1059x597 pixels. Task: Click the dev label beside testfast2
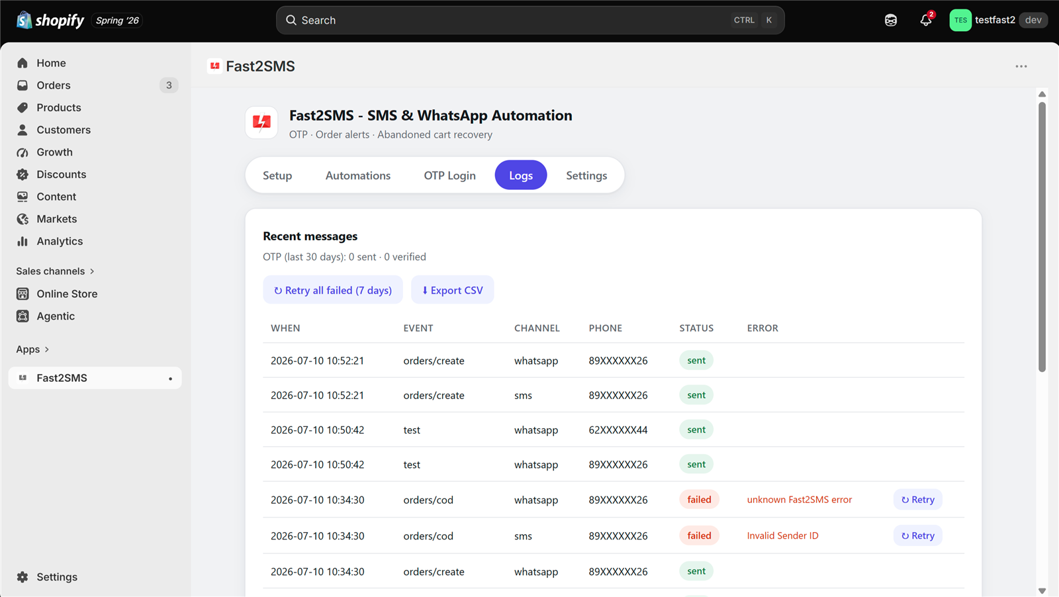(x=1033, y=20)
